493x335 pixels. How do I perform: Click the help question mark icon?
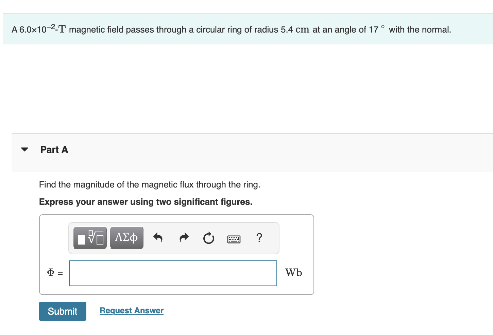tap(259, 238)
